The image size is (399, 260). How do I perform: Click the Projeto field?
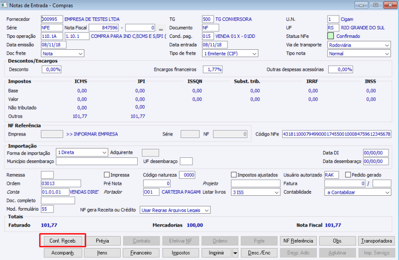tap(255, 183)
